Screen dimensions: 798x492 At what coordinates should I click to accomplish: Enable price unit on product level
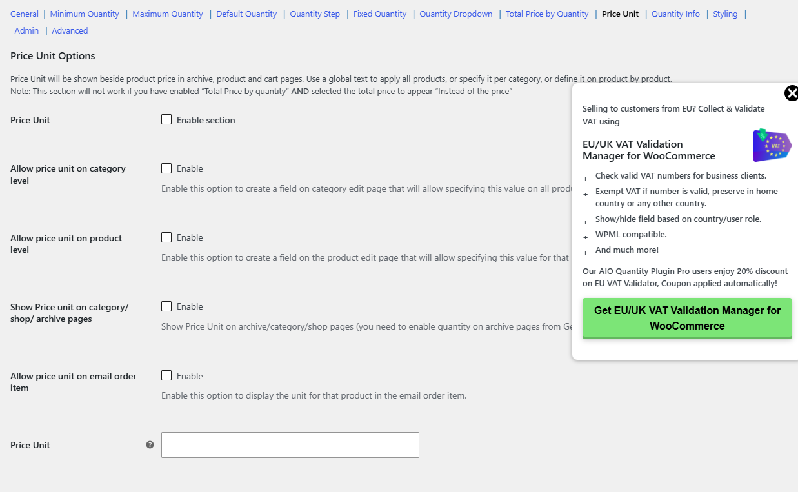[x=166, y=237]
